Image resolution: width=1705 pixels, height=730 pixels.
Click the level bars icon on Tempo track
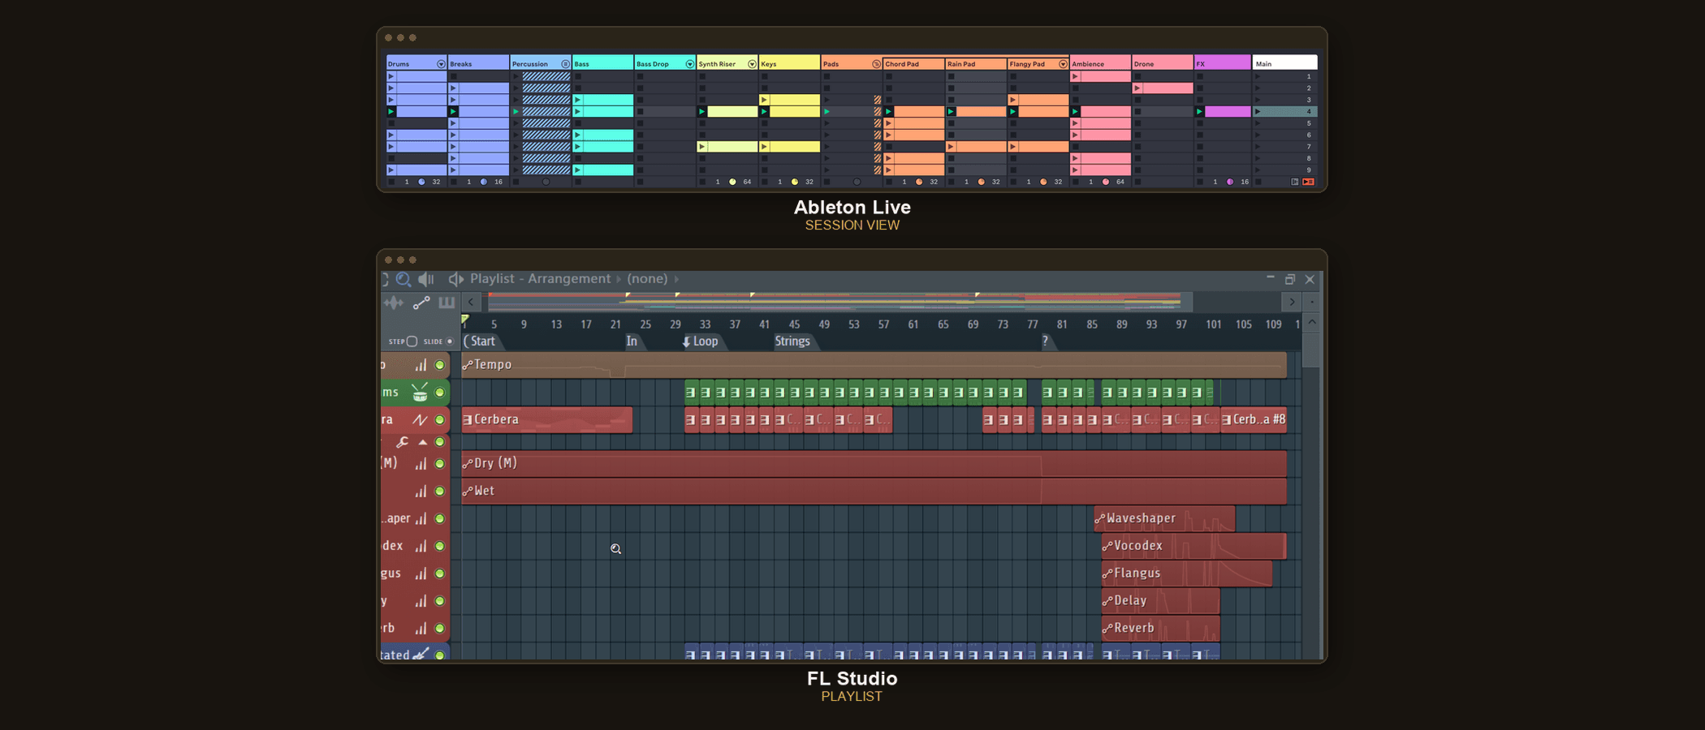point(421,365)
